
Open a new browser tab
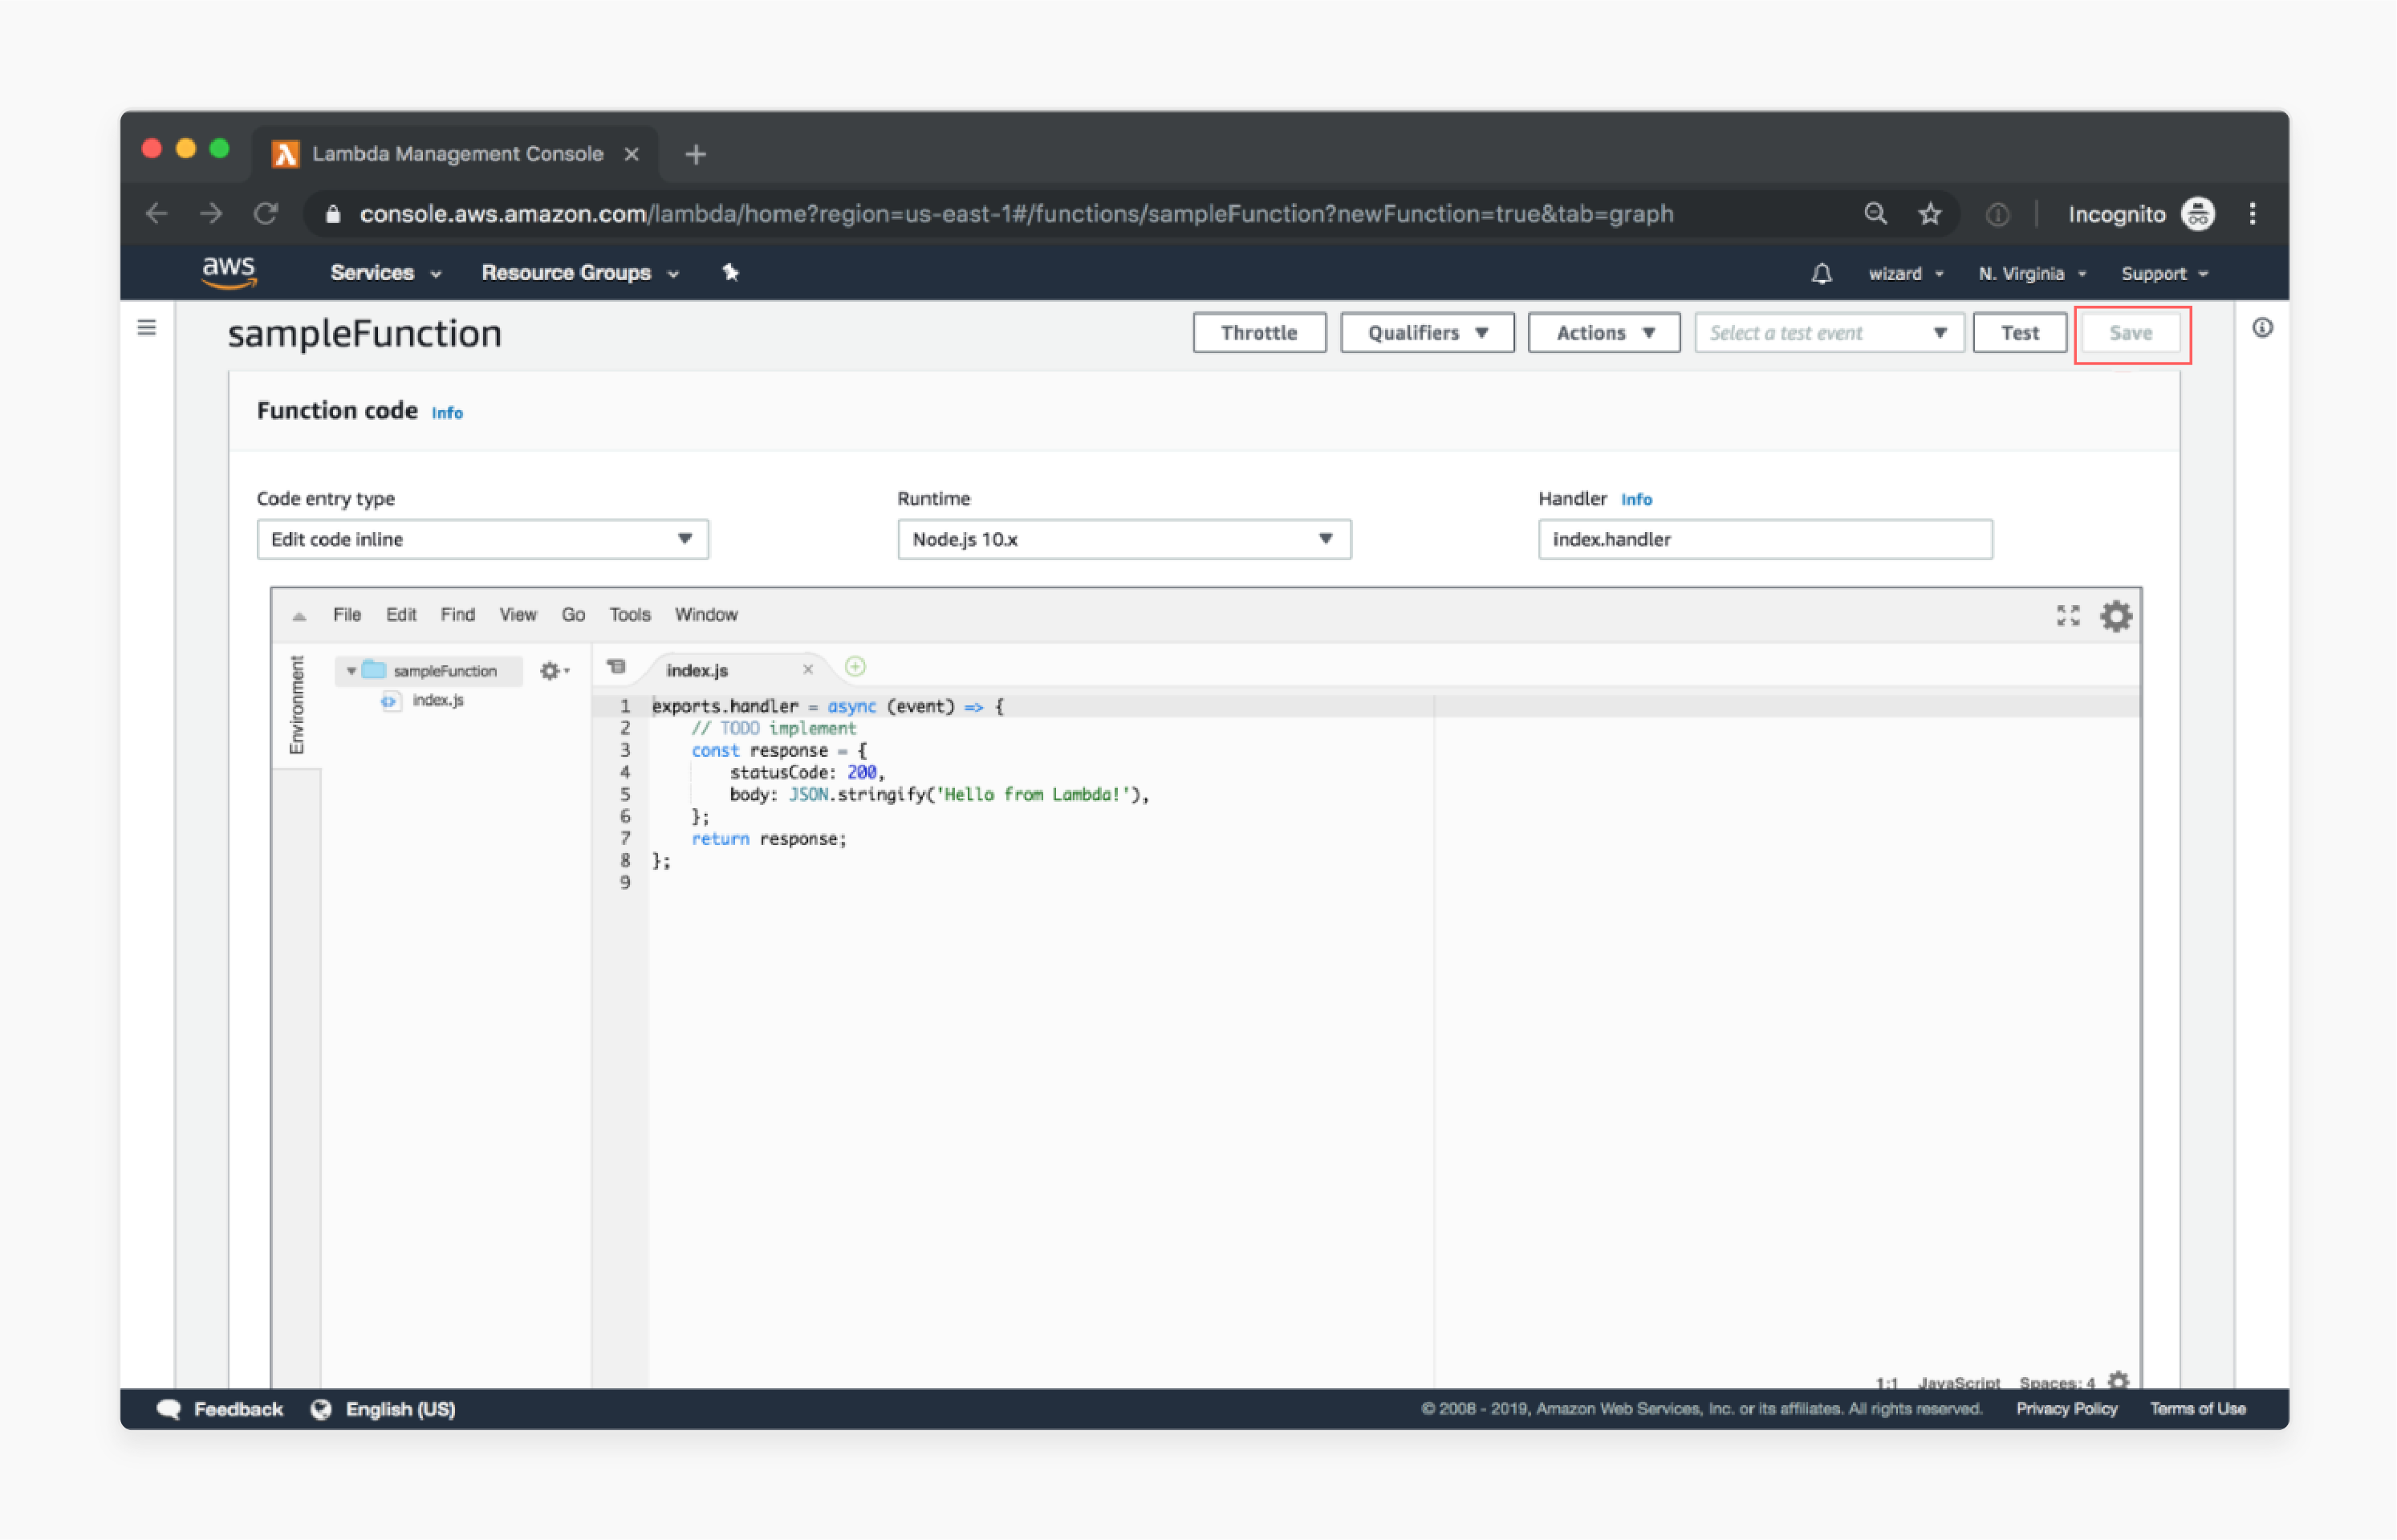coord(696,155)
